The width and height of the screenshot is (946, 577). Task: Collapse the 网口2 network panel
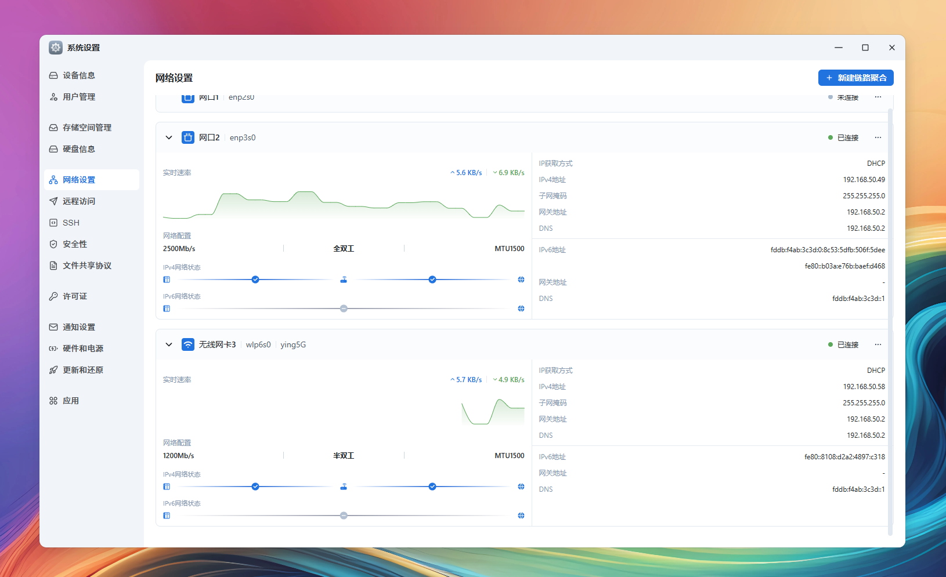(169, 137)
